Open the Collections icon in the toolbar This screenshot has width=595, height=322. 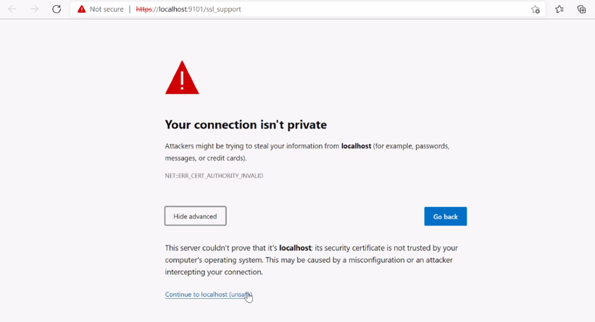(x=581, y=9)
